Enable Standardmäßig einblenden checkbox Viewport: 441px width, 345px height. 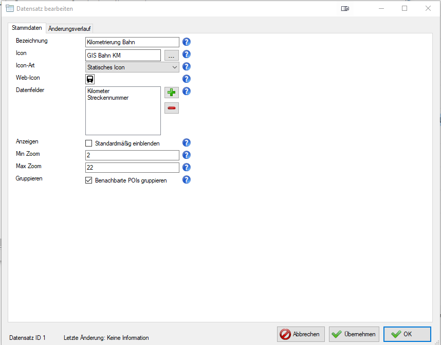pyautogui.click(x=89, y=143)
